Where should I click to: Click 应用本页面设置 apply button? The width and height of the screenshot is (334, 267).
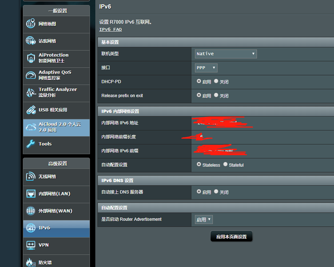[x=231, y=236]
